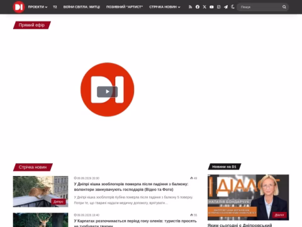The width and height of the screenshot is (302, 227).
Task: Click the views flame icon showing 49
Action: coord(191,178)
